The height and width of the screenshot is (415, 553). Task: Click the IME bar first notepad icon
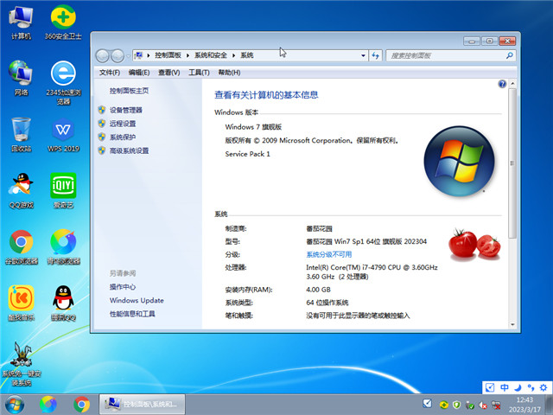490,387
